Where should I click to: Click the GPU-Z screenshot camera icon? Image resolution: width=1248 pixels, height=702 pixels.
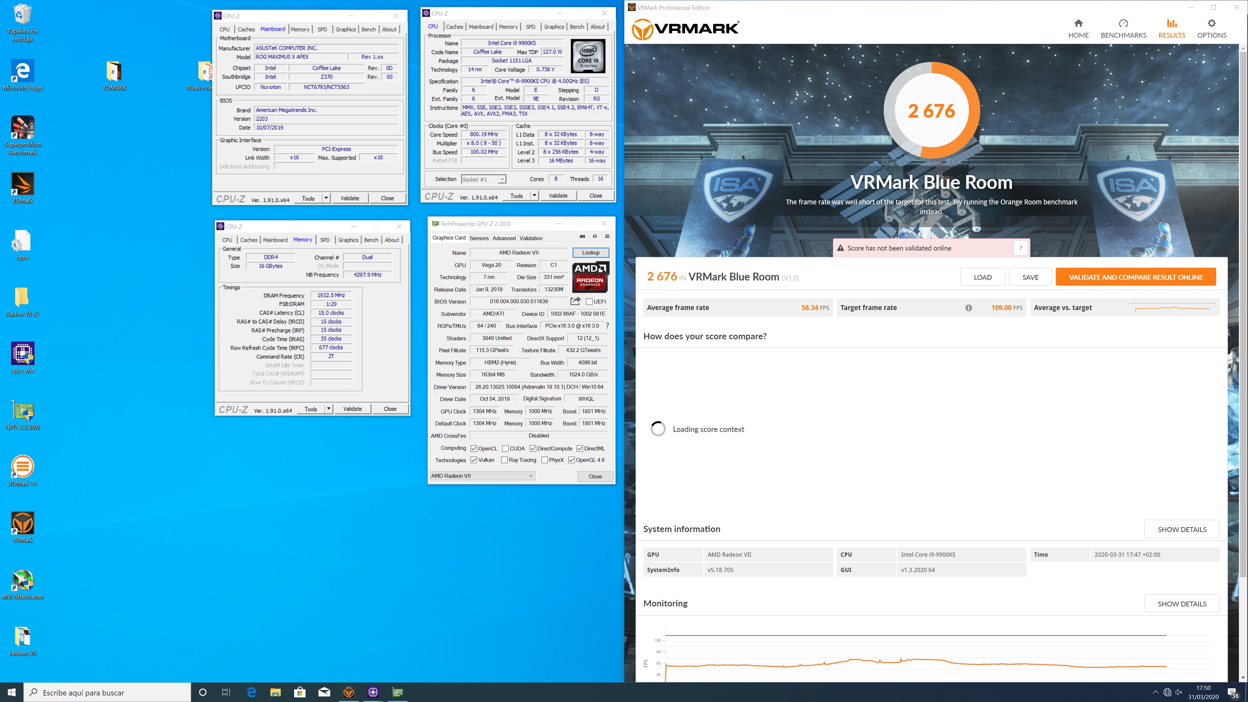[582, 236]
